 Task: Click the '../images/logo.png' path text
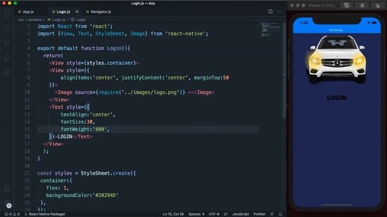coord(151,92)
